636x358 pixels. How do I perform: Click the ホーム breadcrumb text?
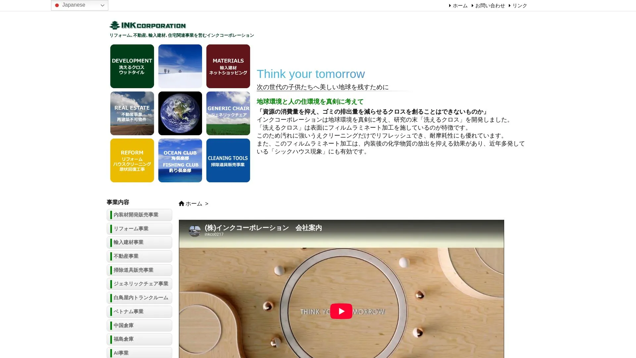click(194, 204)
